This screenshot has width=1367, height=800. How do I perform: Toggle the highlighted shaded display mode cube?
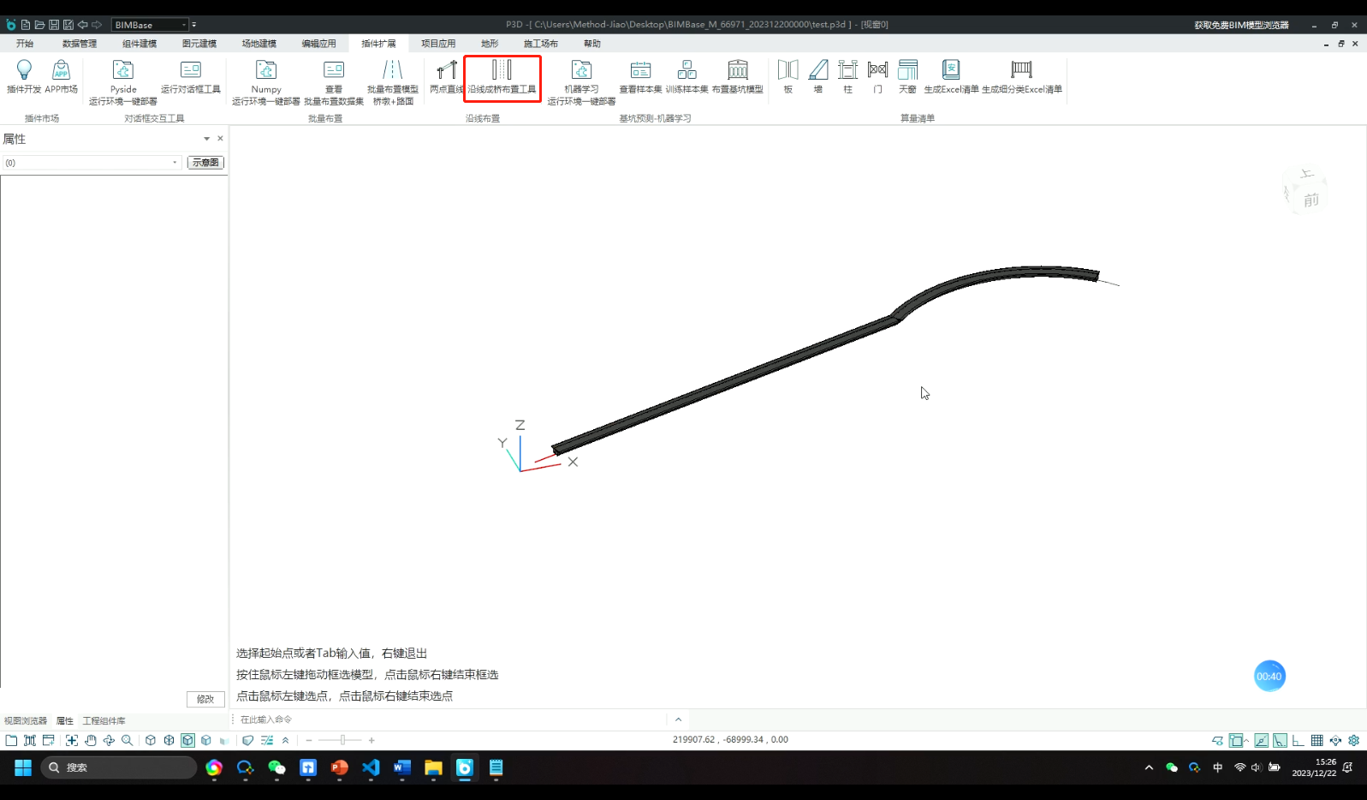187,740
